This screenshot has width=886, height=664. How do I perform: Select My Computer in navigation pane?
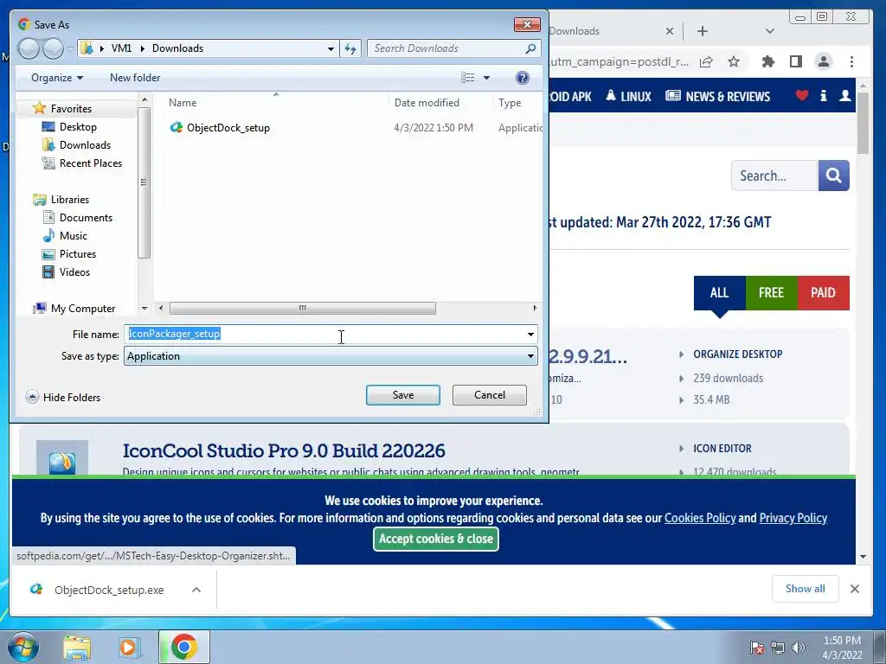(x=82, y=309)
